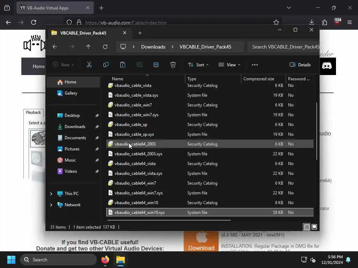Open Firefox list all tabs dropdown

[289, 8]
